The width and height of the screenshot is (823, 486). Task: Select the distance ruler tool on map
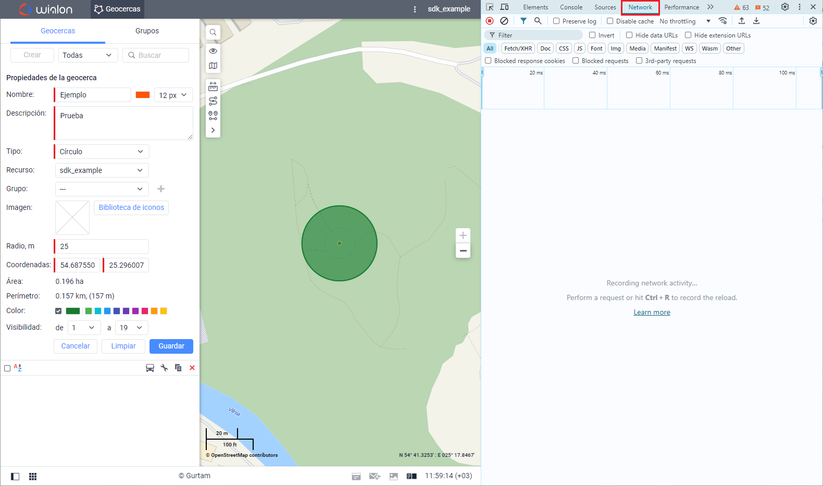point(213,86)
